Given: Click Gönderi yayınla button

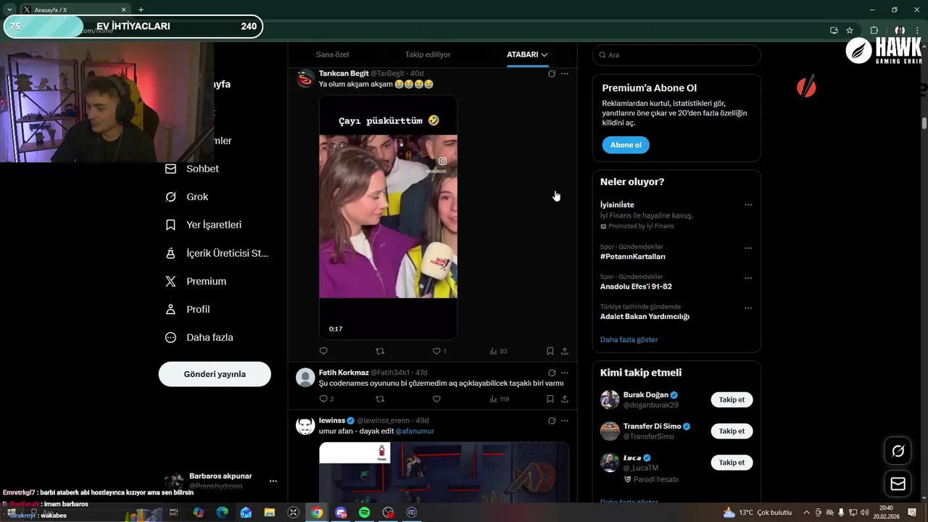Looking at the screenshot, I should 215,374.
